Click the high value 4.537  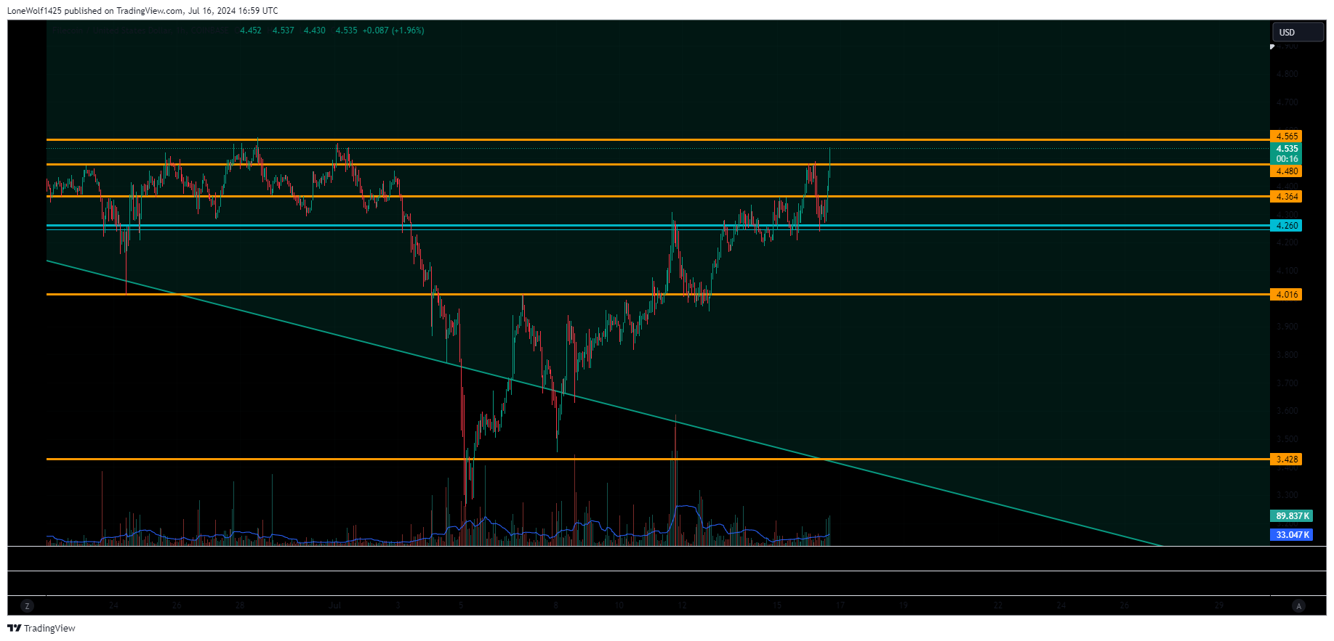(284, 30)
